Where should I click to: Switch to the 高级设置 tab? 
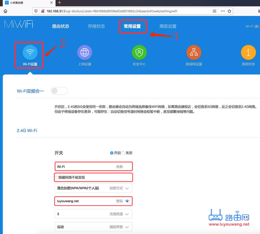[x=168, y=26]
